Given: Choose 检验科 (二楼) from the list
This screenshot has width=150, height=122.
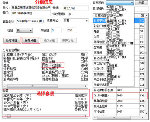Looking at the screenshot, I should click(115, 15).
